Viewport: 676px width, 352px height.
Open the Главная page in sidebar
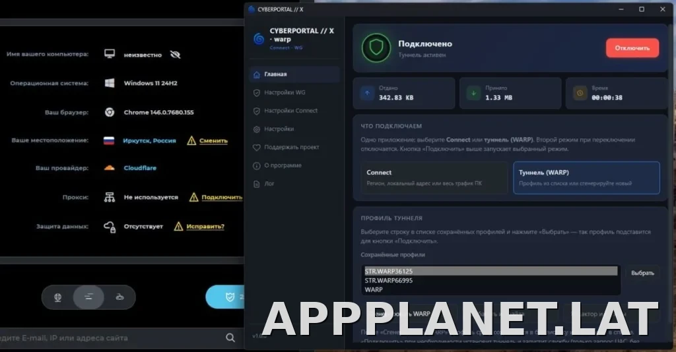(x=294, y=74)
